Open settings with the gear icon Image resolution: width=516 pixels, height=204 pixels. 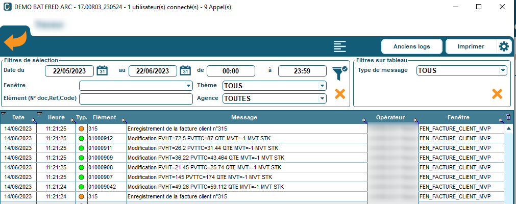504,46
